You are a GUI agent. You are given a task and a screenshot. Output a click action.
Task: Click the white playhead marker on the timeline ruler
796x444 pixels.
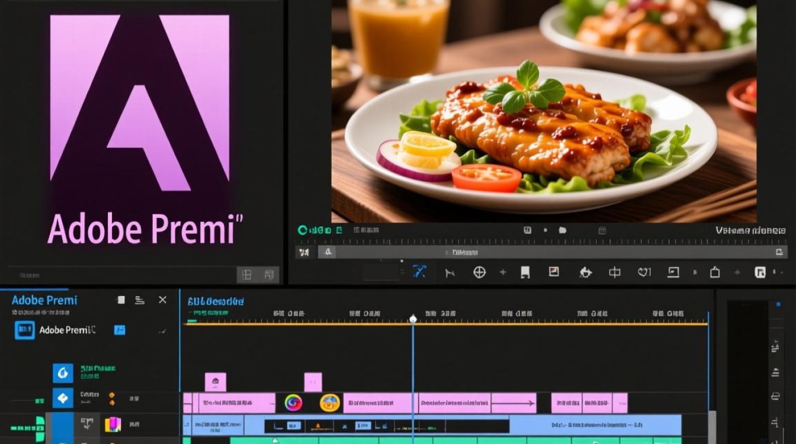(413, 319)
